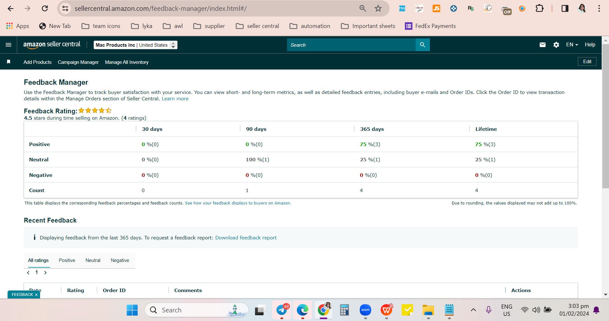Screen dimensions: 609x321
Task: Click the bookmark flag icon in nav bar
Action: click(9, 62)
